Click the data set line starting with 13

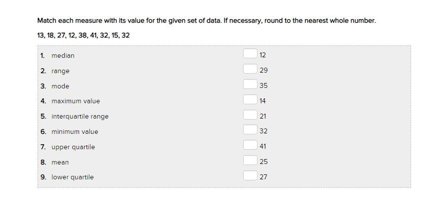83,36
